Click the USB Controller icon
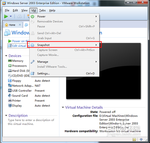 tap(10, 90)
